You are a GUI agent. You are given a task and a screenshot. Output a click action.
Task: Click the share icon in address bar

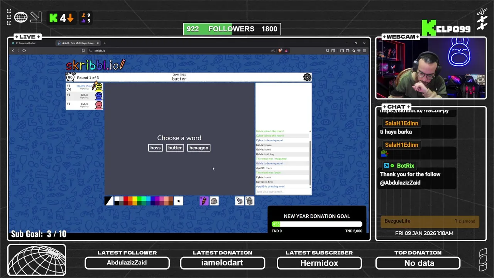[x=273, y=51]
